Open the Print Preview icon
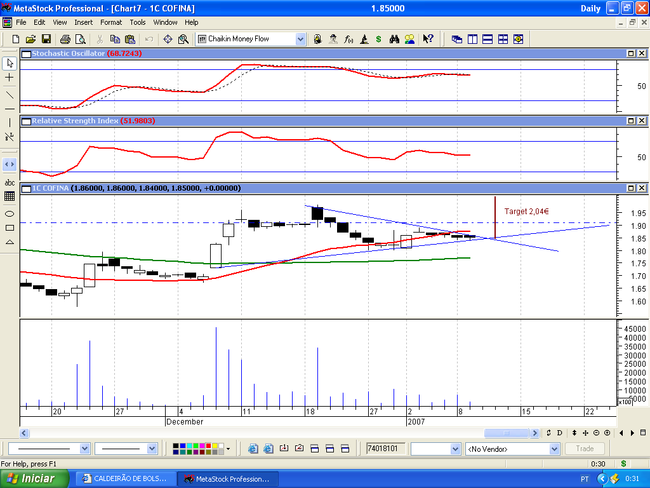The height and width of the screenshot is (488, 650). 80,39
